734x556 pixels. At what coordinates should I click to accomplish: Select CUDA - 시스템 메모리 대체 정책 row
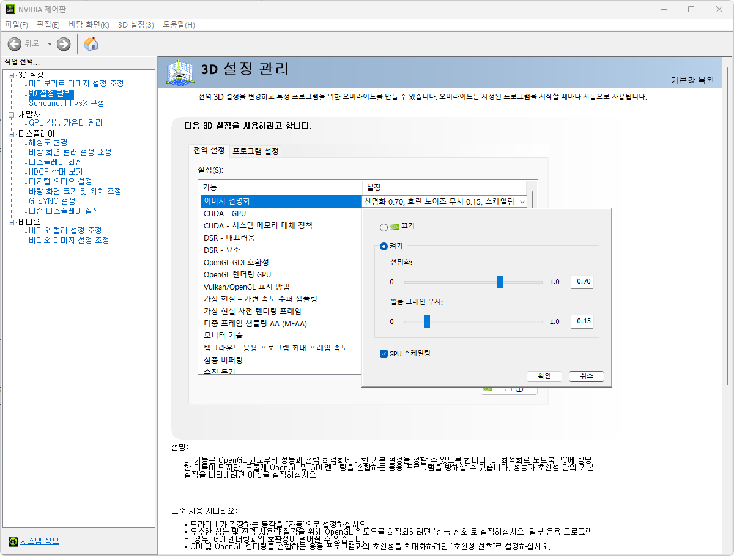coord(282,226)
